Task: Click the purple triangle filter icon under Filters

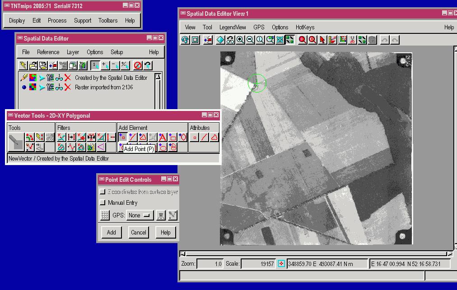Action: pos(101,147)
